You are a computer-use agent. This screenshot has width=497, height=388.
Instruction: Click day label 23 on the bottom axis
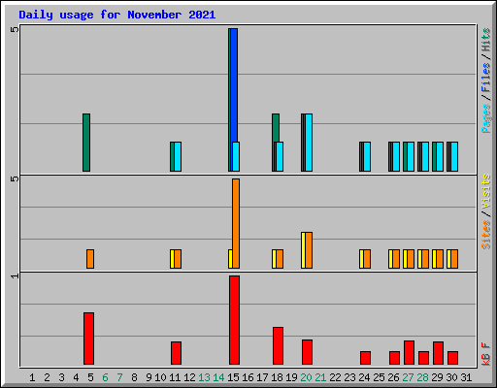349,377
